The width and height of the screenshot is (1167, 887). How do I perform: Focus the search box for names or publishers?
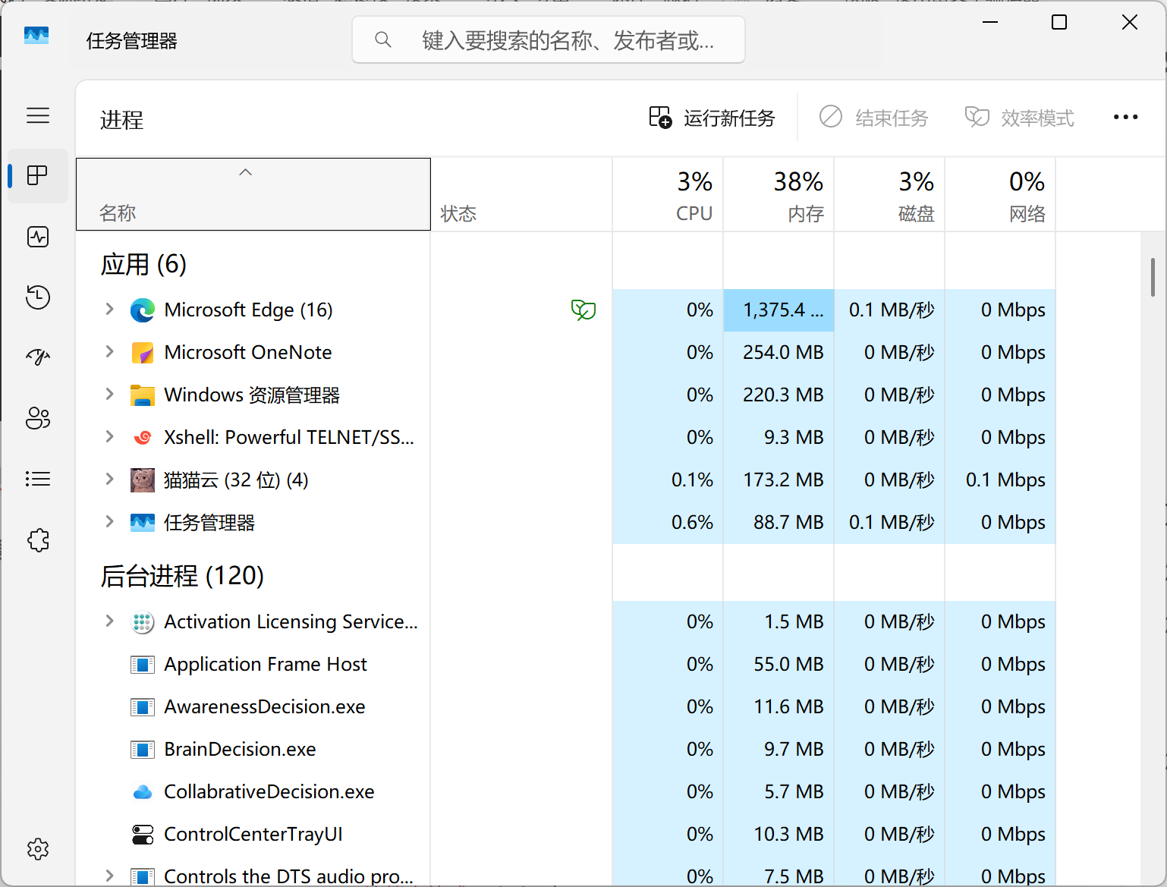tap(549, 39)
